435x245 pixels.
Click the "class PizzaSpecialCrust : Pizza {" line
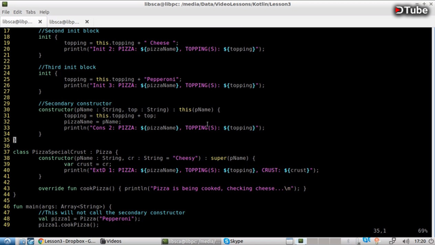pos(65,152)
